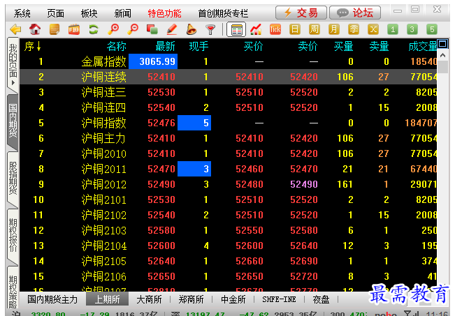The height and width of the screenshot is (316, 455).
Task: Switch to the 大商所 tab
Action: (149, 299)
